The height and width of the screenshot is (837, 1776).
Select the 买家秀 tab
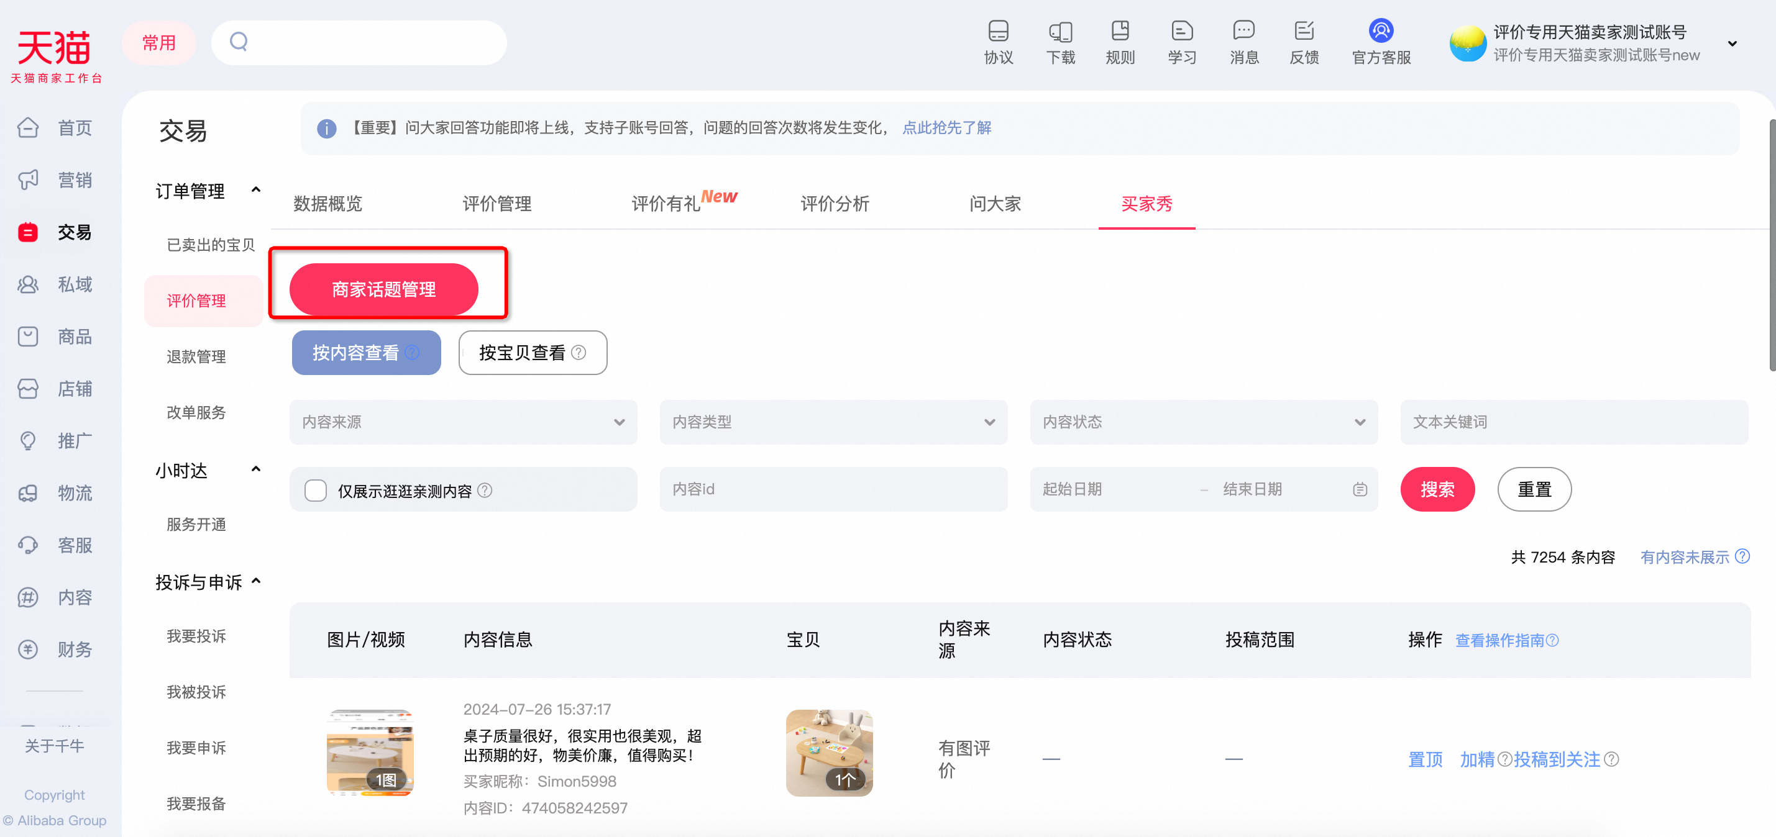click(x=1146, y=204)
